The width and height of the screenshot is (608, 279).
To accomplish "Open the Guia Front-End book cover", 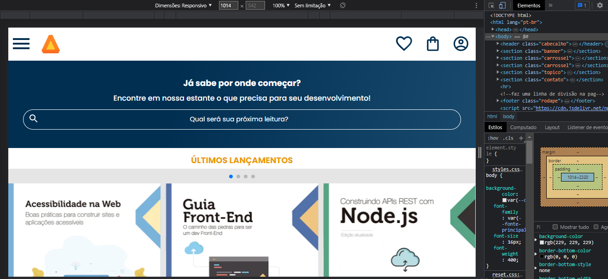I will coord(242,230).
